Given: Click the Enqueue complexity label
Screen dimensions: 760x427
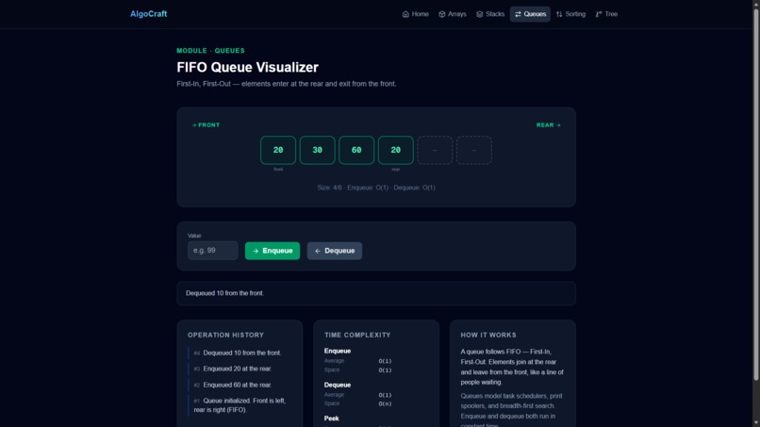Looking at the screenshot, I should 338,351.
